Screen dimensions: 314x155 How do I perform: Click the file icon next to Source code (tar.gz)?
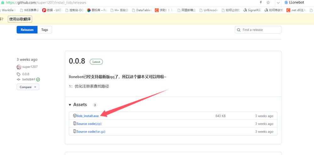coord(75,131)
